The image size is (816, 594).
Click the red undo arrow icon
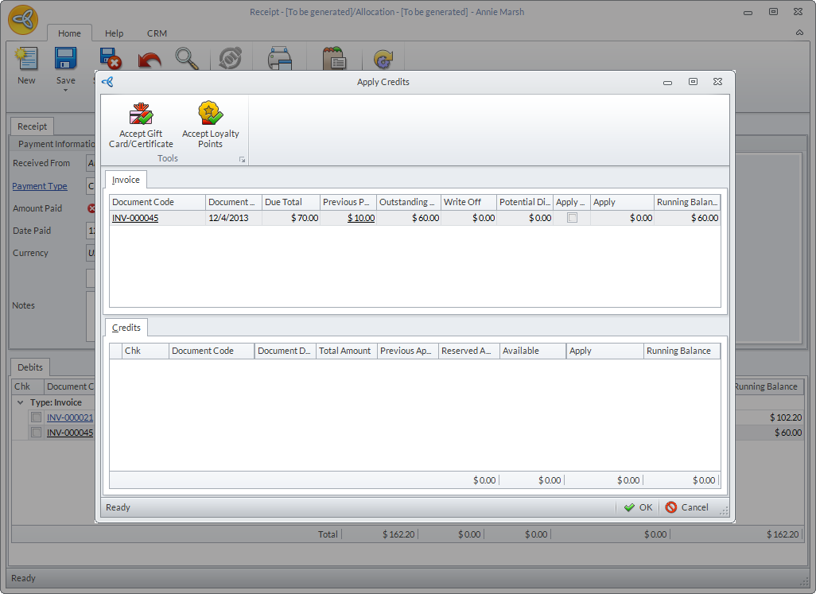149,60
